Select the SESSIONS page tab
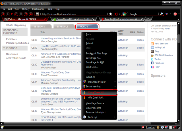 [41, 26]
